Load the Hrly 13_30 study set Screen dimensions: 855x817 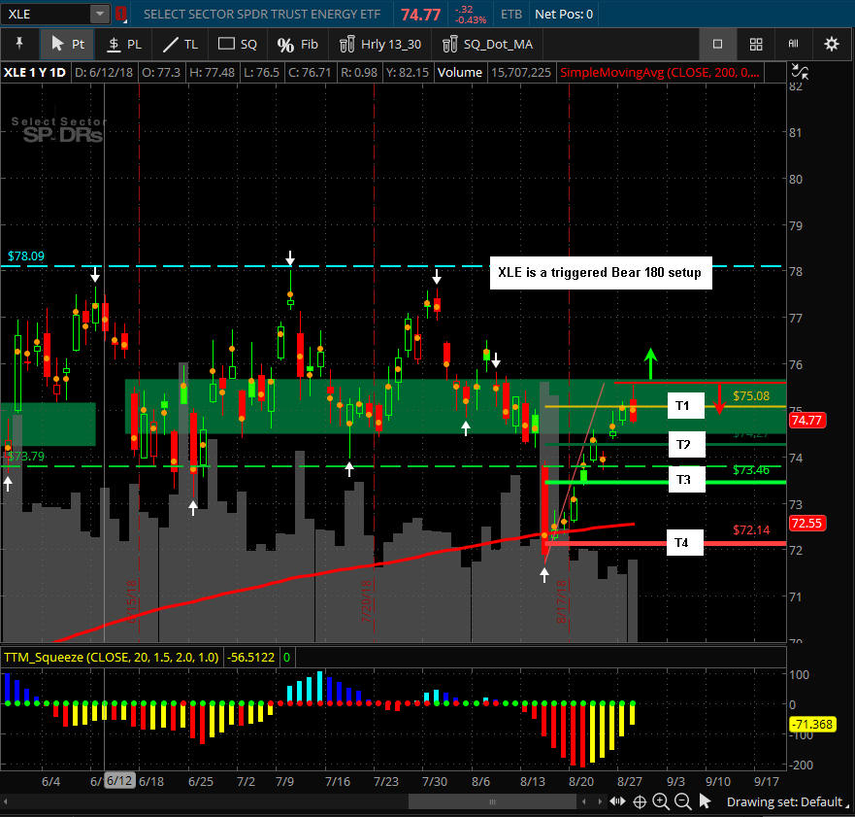point(380,45)
